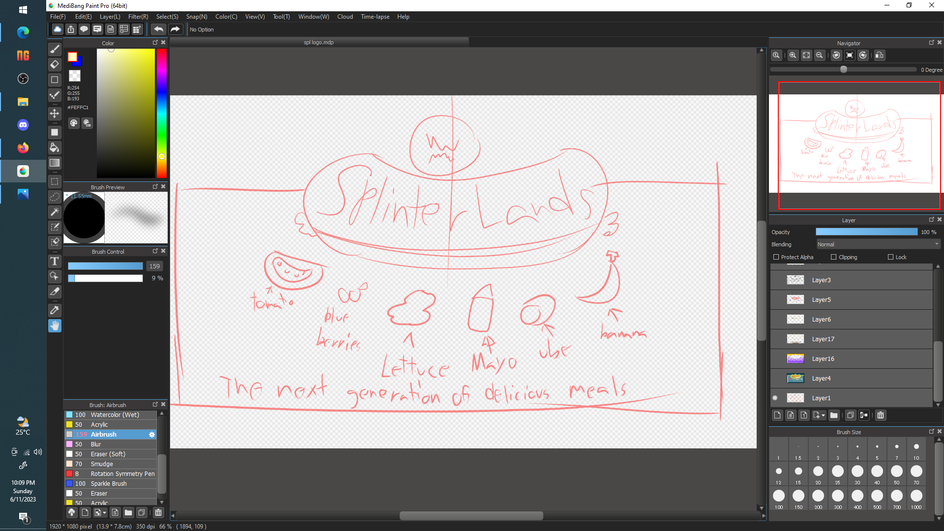Select the Rotation Symmetry Pen brush
The height and width of the screenshot is (531, 944).
(111, 474)
